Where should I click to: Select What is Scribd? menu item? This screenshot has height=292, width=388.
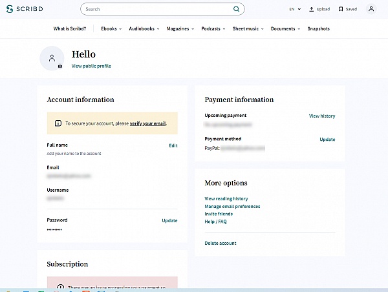[70, 28]
